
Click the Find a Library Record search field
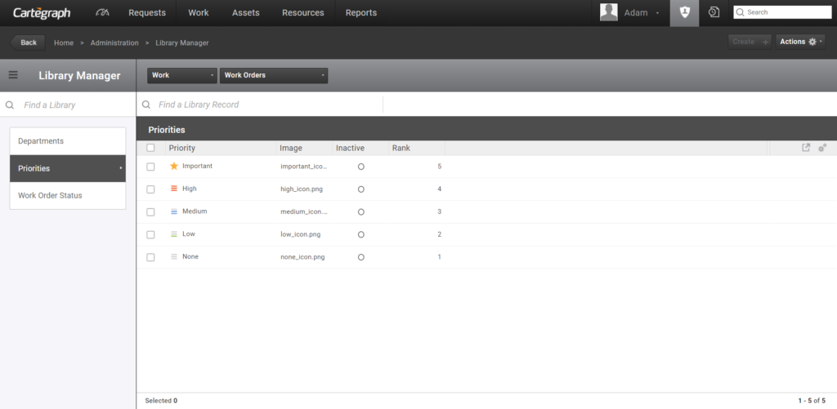[x=262, y=104]
